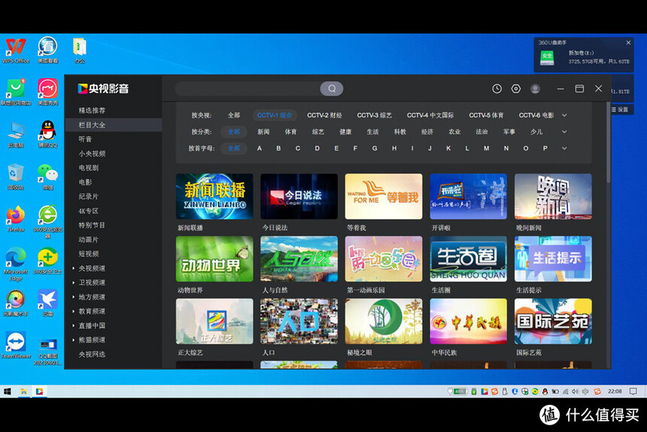Screen dimensions: 647x432
Task: Open the watch history clock icon
Action: [x=497, y=89]
